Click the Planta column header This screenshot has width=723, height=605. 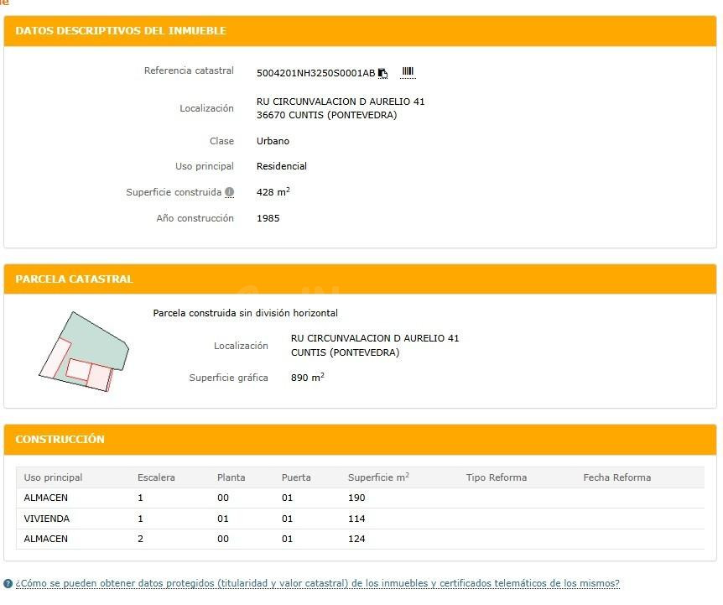(x=231, y=477)
